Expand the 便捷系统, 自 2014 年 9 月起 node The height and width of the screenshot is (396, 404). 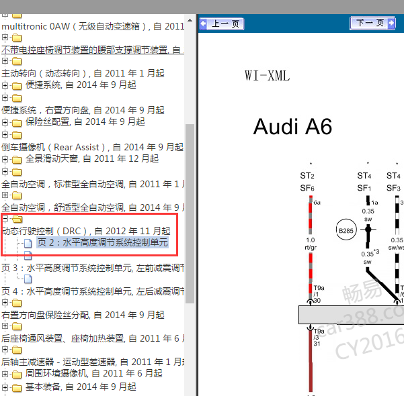point(5,85)
